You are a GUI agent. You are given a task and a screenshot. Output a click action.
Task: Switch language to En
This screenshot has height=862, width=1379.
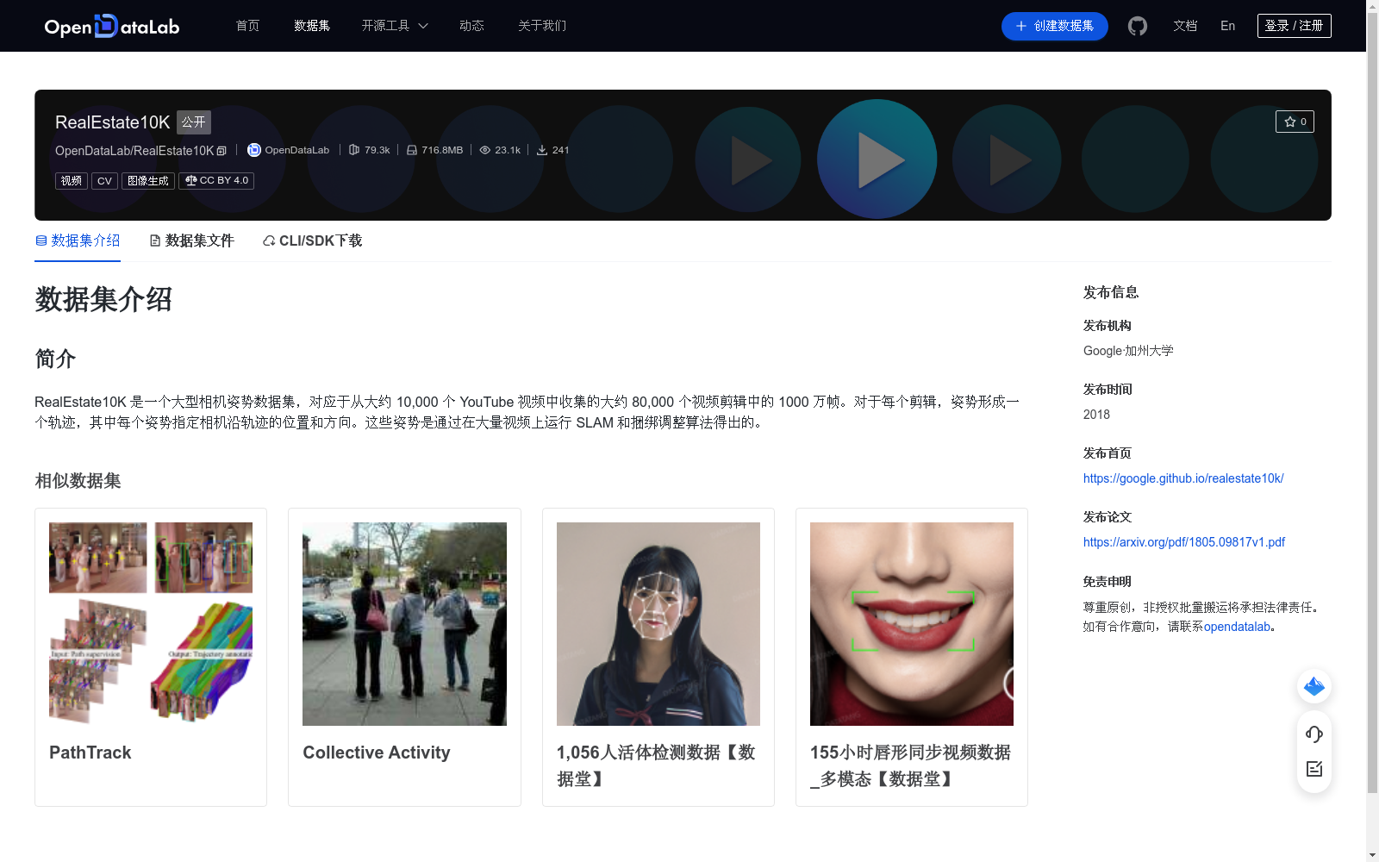[1227, 26]
